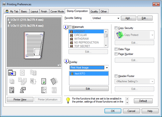This screenshot has width=162, height=117.
Task: Select NO REPRODUCTION watermark entry
Action: click(x=86, y=42)
